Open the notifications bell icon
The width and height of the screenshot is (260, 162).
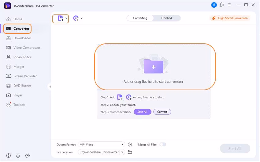pos(18,156)
